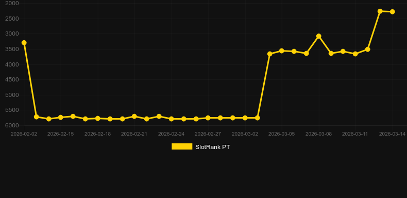This screenshot has height=198, width=407.
Task: Select the data point above 2026-02-18
Action: (97, 118)
